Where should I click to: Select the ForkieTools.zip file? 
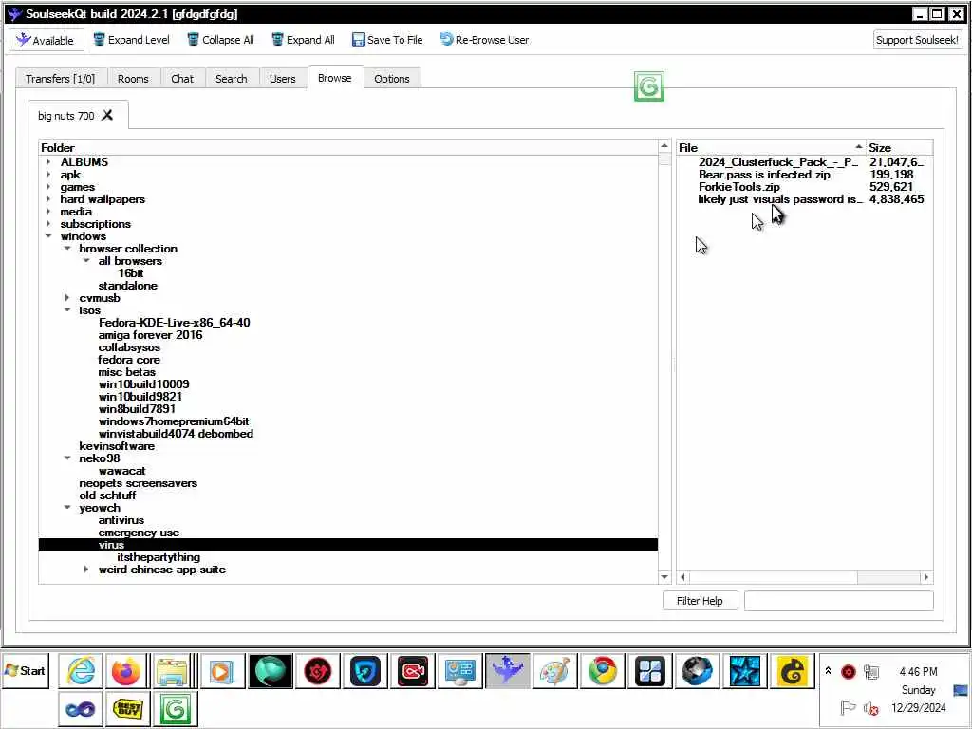(738, 187)
